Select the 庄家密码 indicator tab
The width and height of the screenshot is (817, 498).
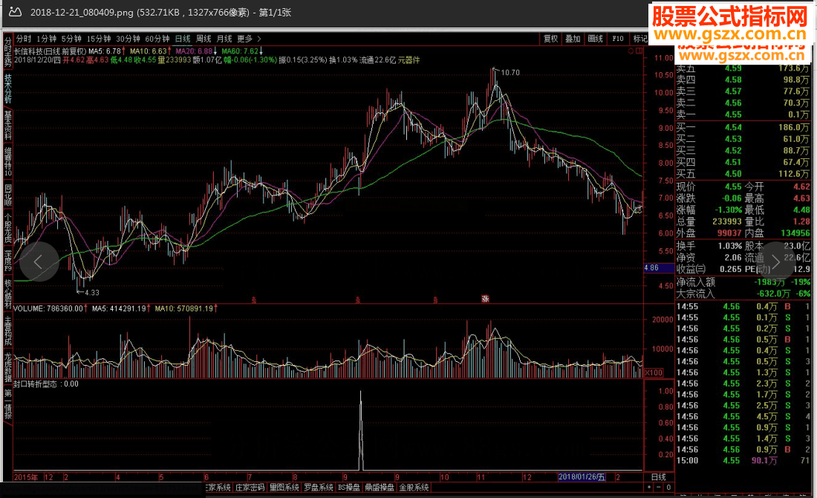tap(250, 488)
